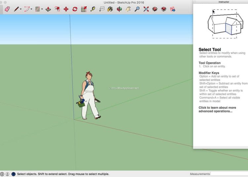
Task: Activate the Rotate tool
Action: tap(75, 9)
